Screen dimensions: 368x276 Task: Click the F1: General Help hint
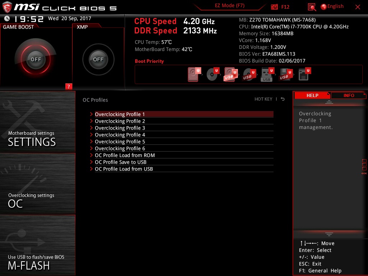pyautogui.click(x=320, y=271)
